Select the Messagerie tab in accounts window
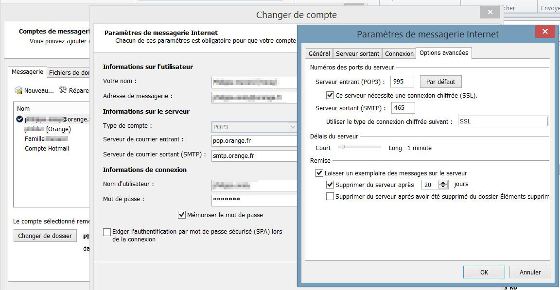This screenshot has width=560, height=290. pos(28,72)
